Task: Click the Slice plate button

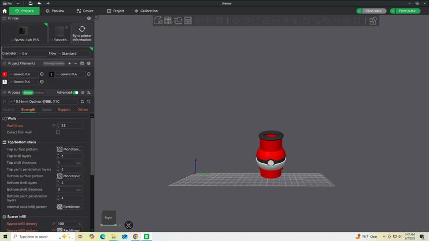Action: coord(373,11)
